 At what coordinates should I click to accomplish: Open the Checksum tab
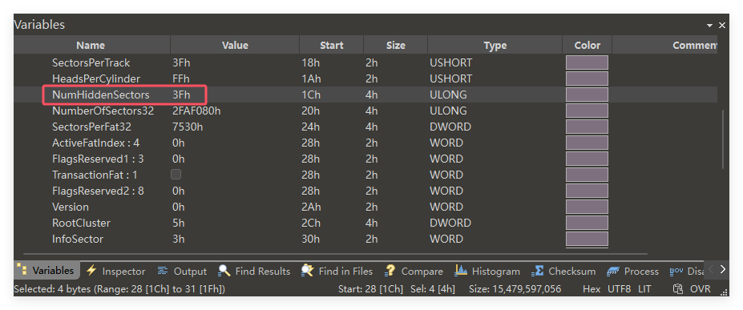pos(563,271)
